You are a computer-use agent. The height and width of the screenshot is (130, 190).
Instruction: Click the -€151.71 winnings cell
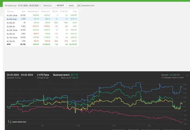[36, 26]
